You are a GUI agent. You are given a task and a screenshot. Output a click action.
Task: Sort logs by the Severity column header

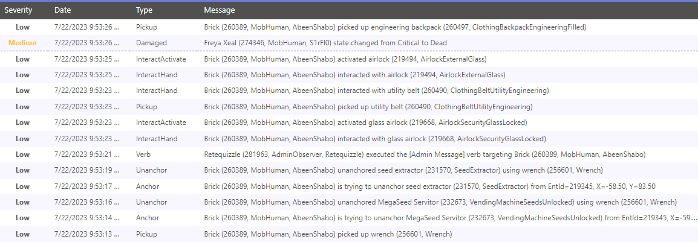coord(19,10)
